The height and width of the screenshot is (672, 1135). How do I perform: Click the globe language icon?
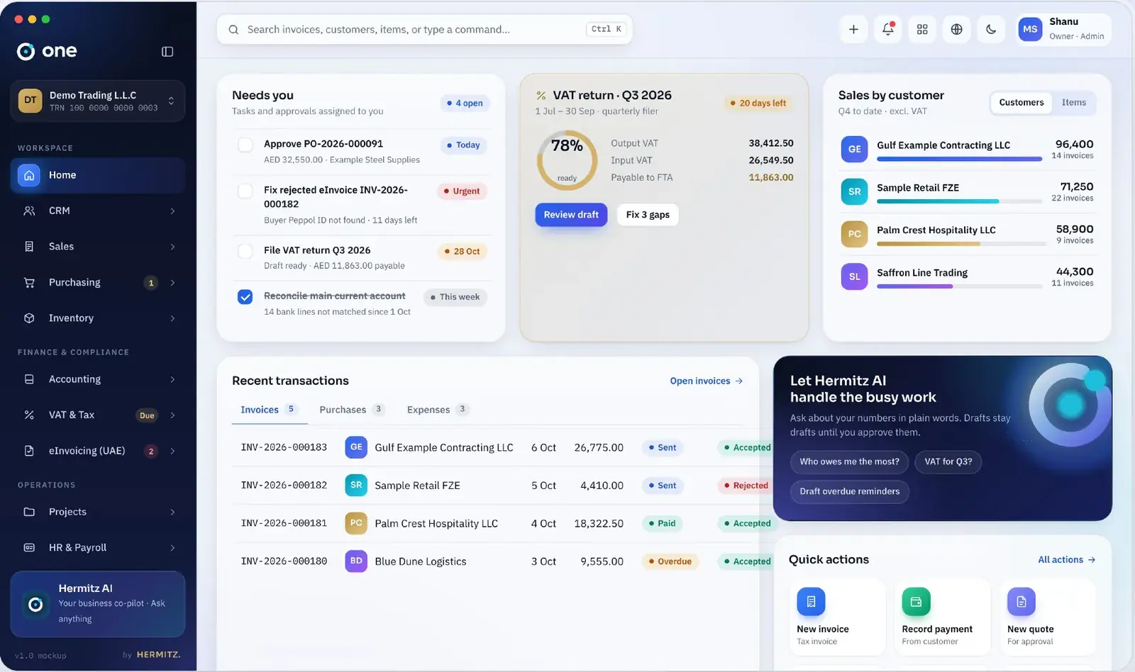[956, 29]
